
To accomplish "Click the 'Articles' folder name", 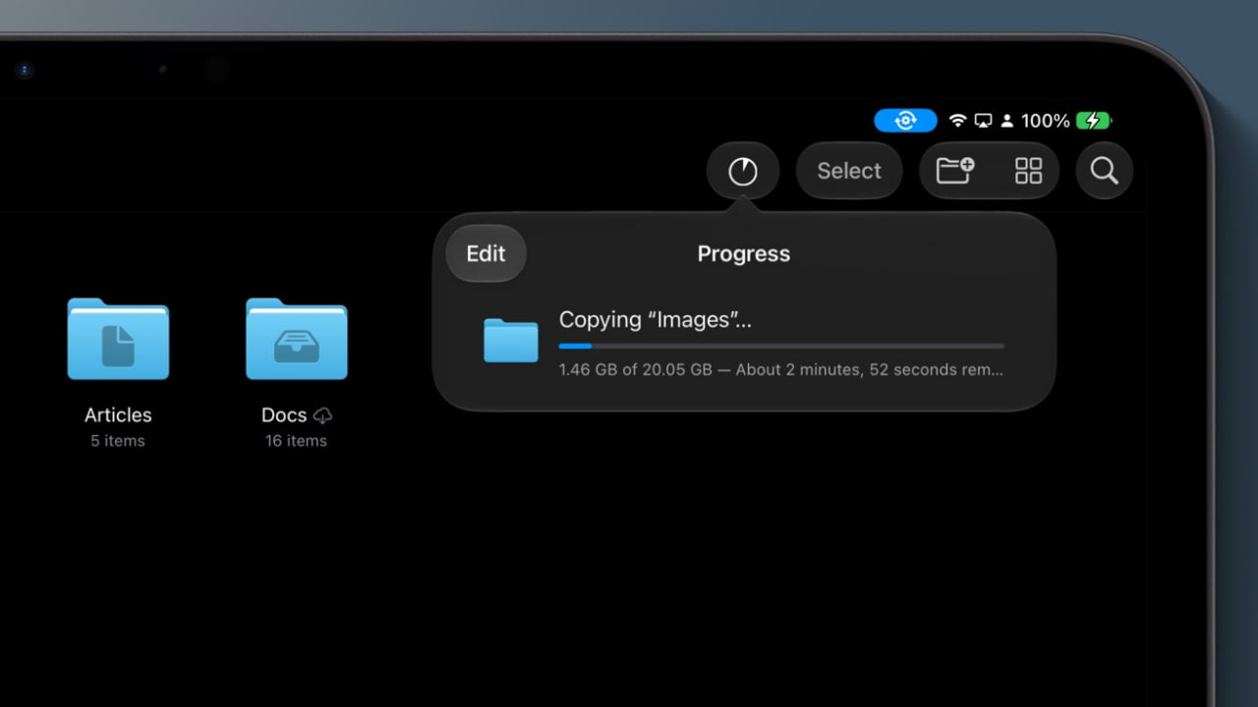I will click(118, 415).
